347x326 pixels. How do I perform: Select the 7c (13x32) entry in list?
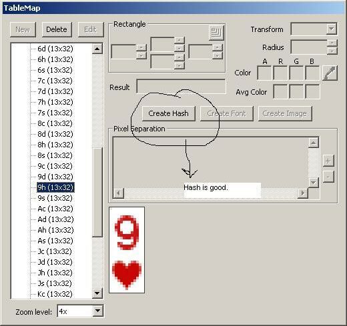(55, 81)
